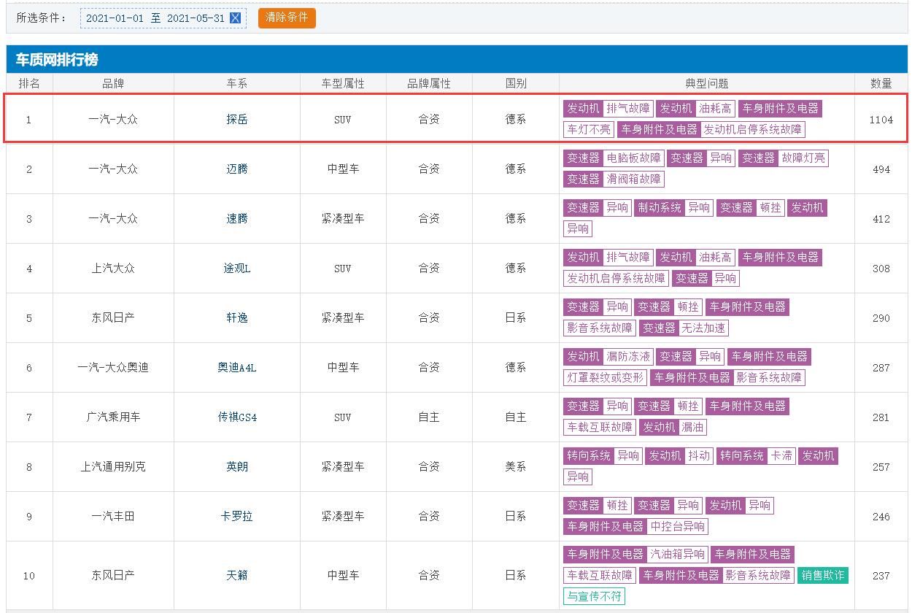Image resolution: width=912 pixels, height=613 pixels.
Task: Select the complaint count 290
Action: (881, 318)
